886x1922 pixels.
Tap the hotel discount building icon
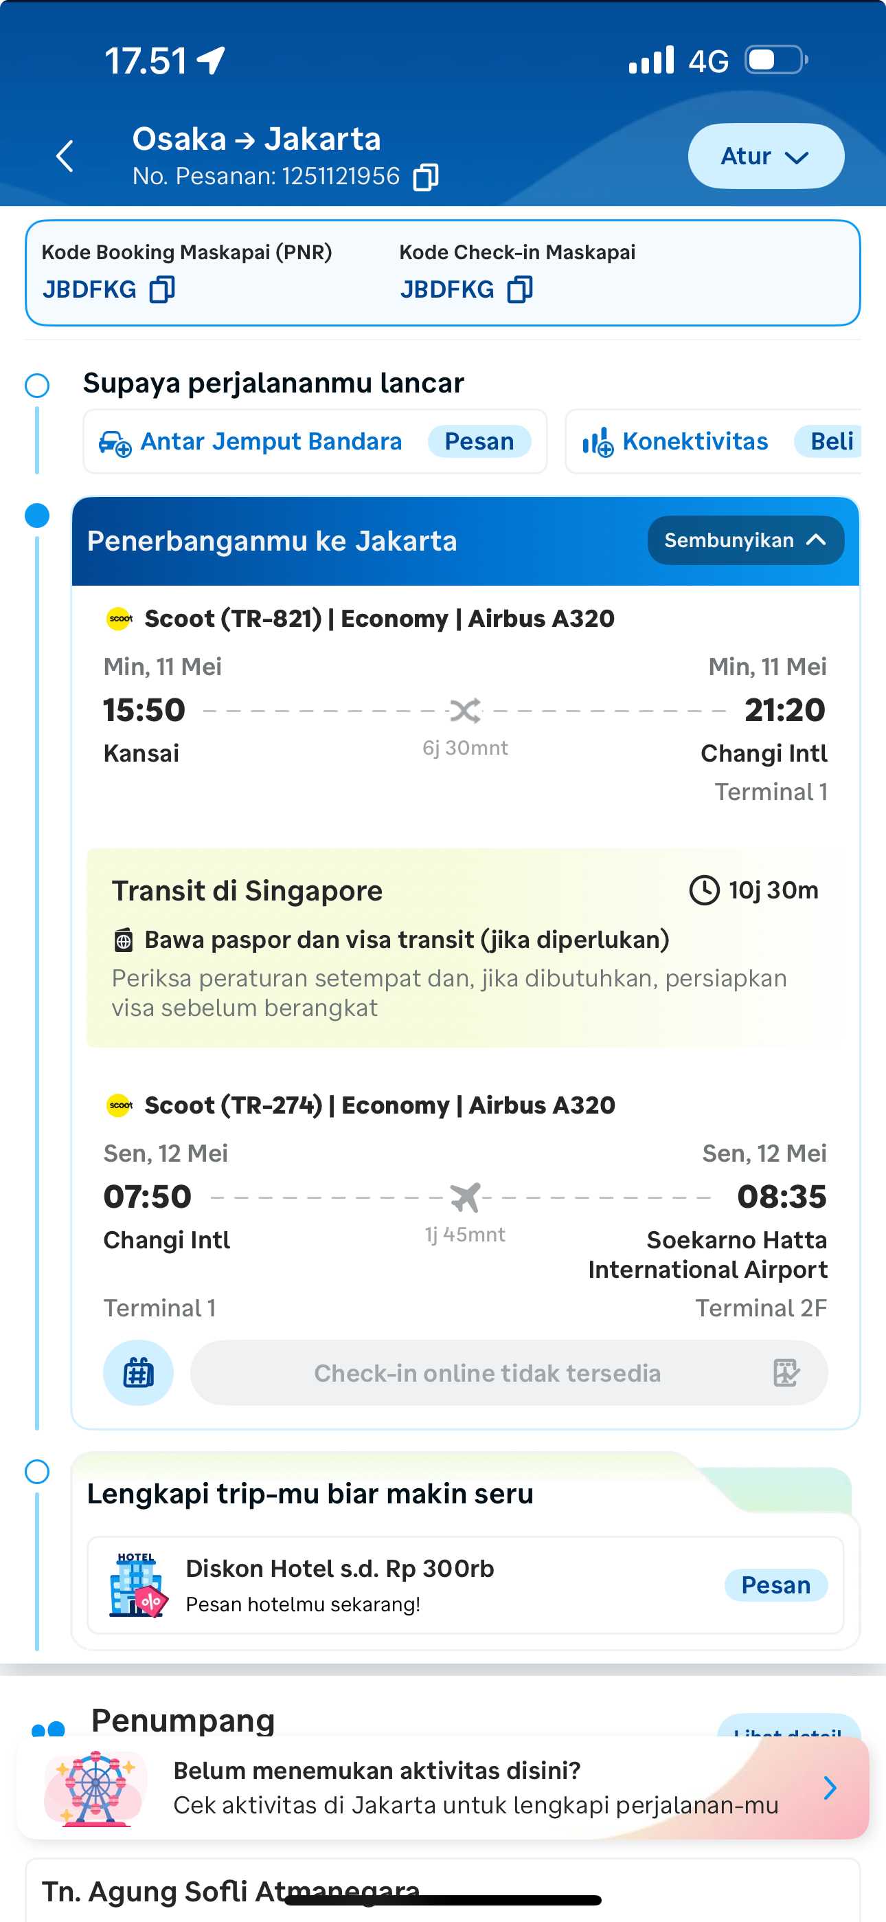pyautogui.click(x=138, y=1584)
